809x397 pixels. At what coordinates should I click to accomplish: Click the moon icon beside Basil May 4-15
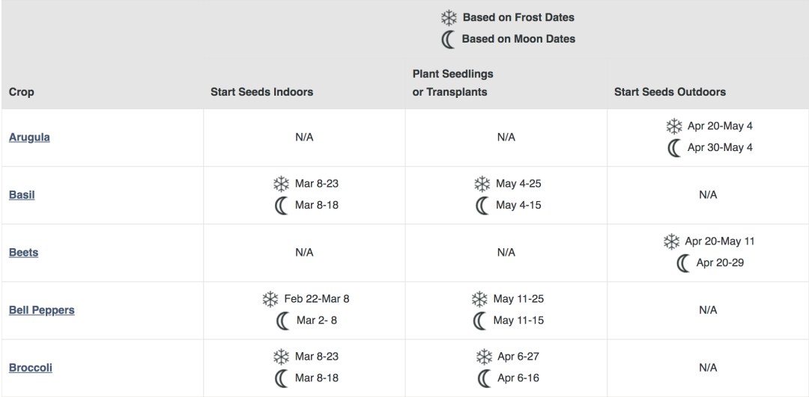(481, 205)
